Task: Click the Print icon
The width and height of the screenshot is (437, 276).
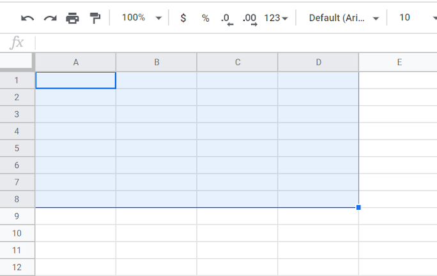Action: [x=72, y=18]
